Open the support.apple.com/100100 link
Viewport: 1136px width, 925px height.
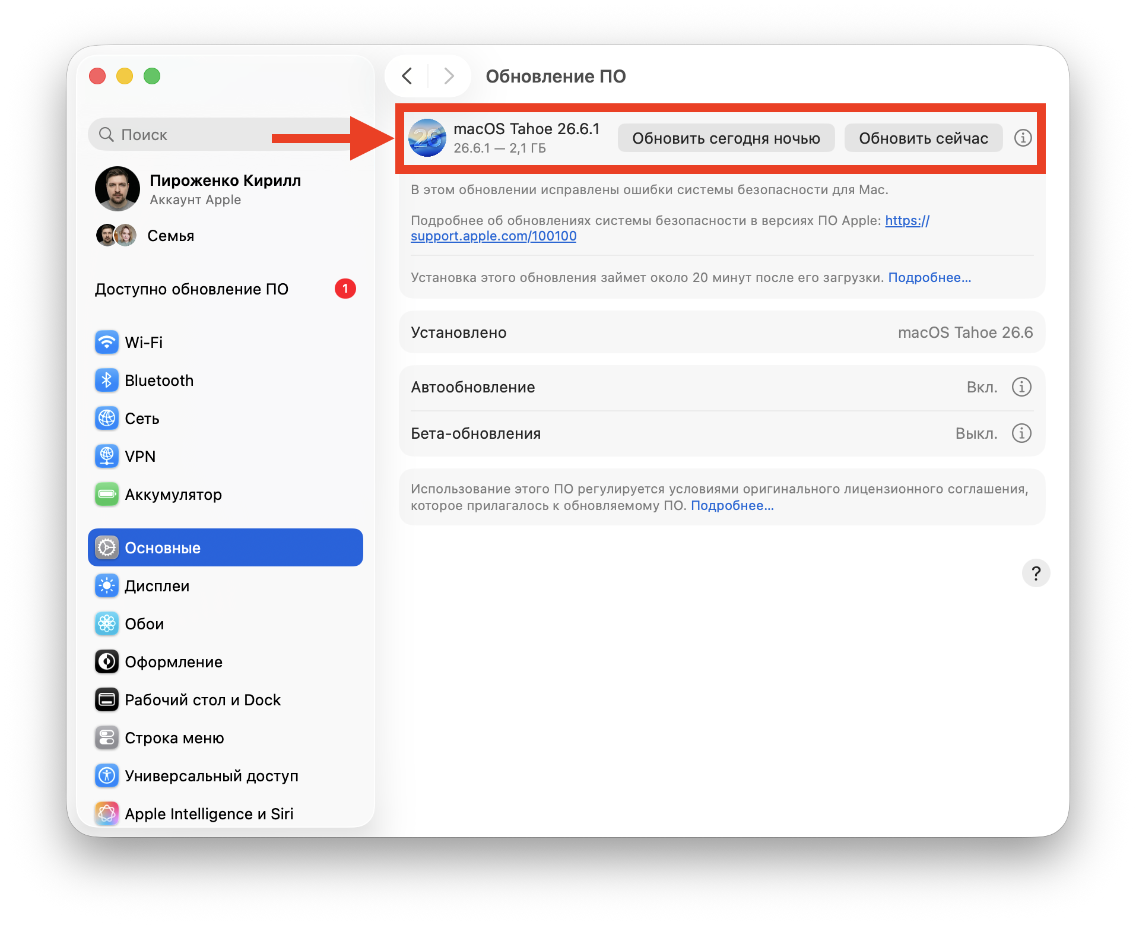tap(493, 236)
